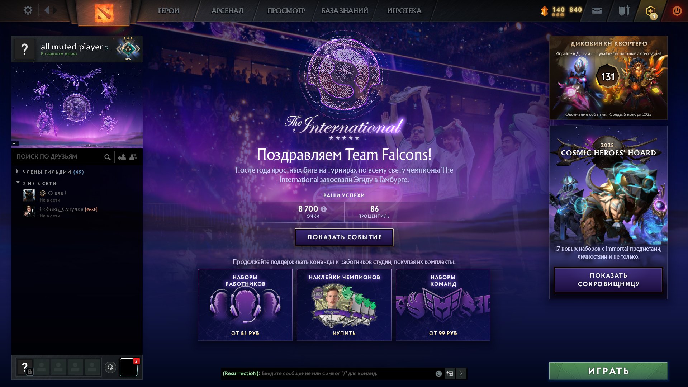Open settings with the gear icon
This screenshot has height=387, width=688.
[x=28, y=10]
